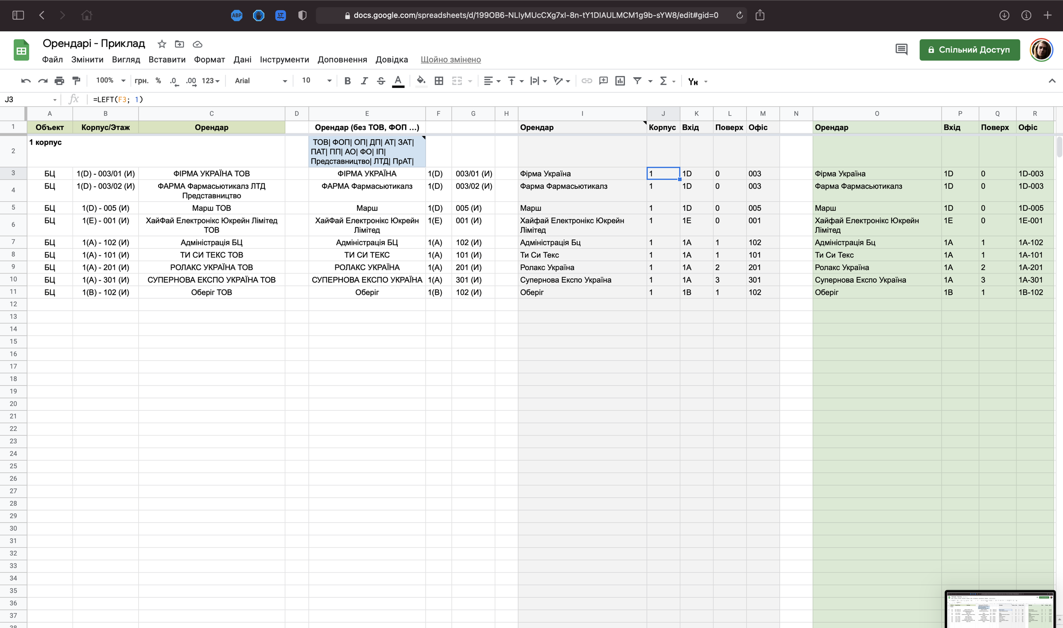Click the Спільний Доступ share button

tap(970, 50)
